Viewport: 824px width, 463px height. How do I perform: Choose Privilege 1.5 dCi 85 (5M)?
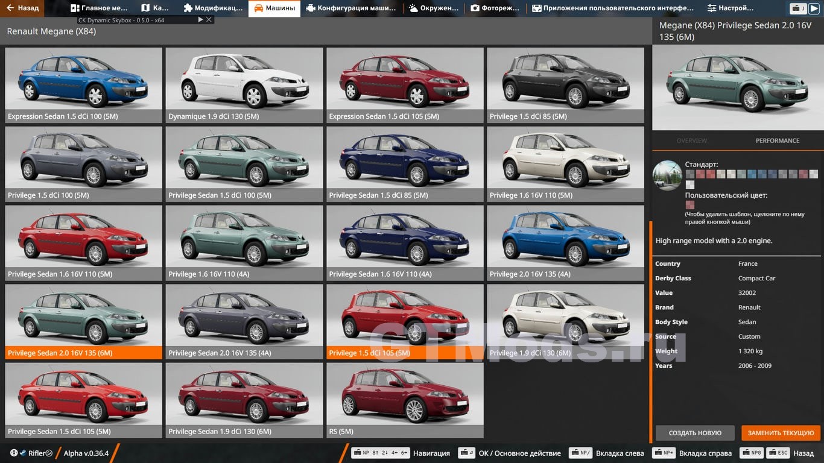point(566,86)
